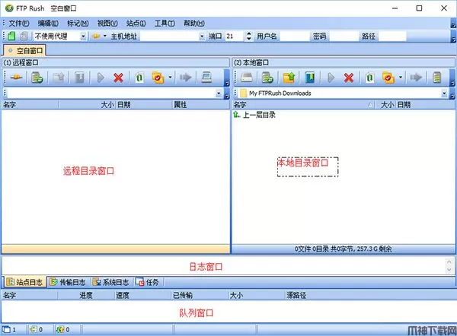Click the disk drive icon in the local window toolbar
This screenshot has height=336, width=457.
pyautogui.click(x=247, y=78)
